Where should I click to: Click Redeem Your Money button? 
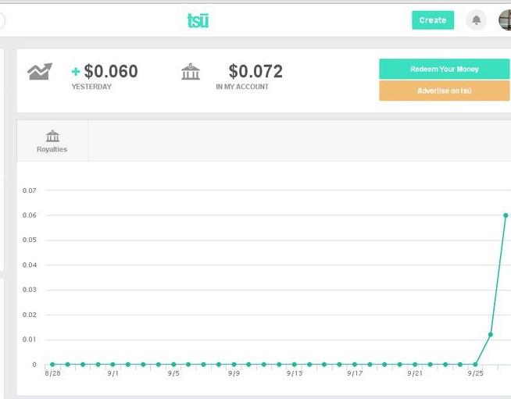(x=444, y=69)
